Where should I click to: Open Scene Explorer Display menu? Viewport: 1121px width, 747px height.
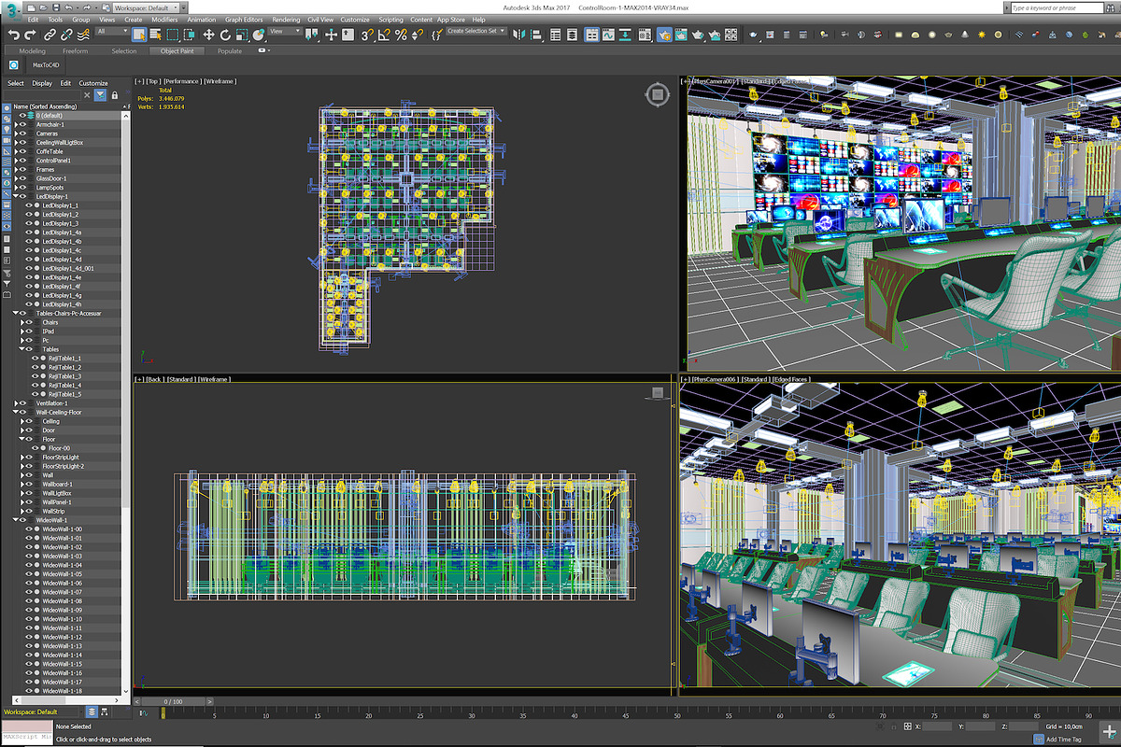coord(42,83)
